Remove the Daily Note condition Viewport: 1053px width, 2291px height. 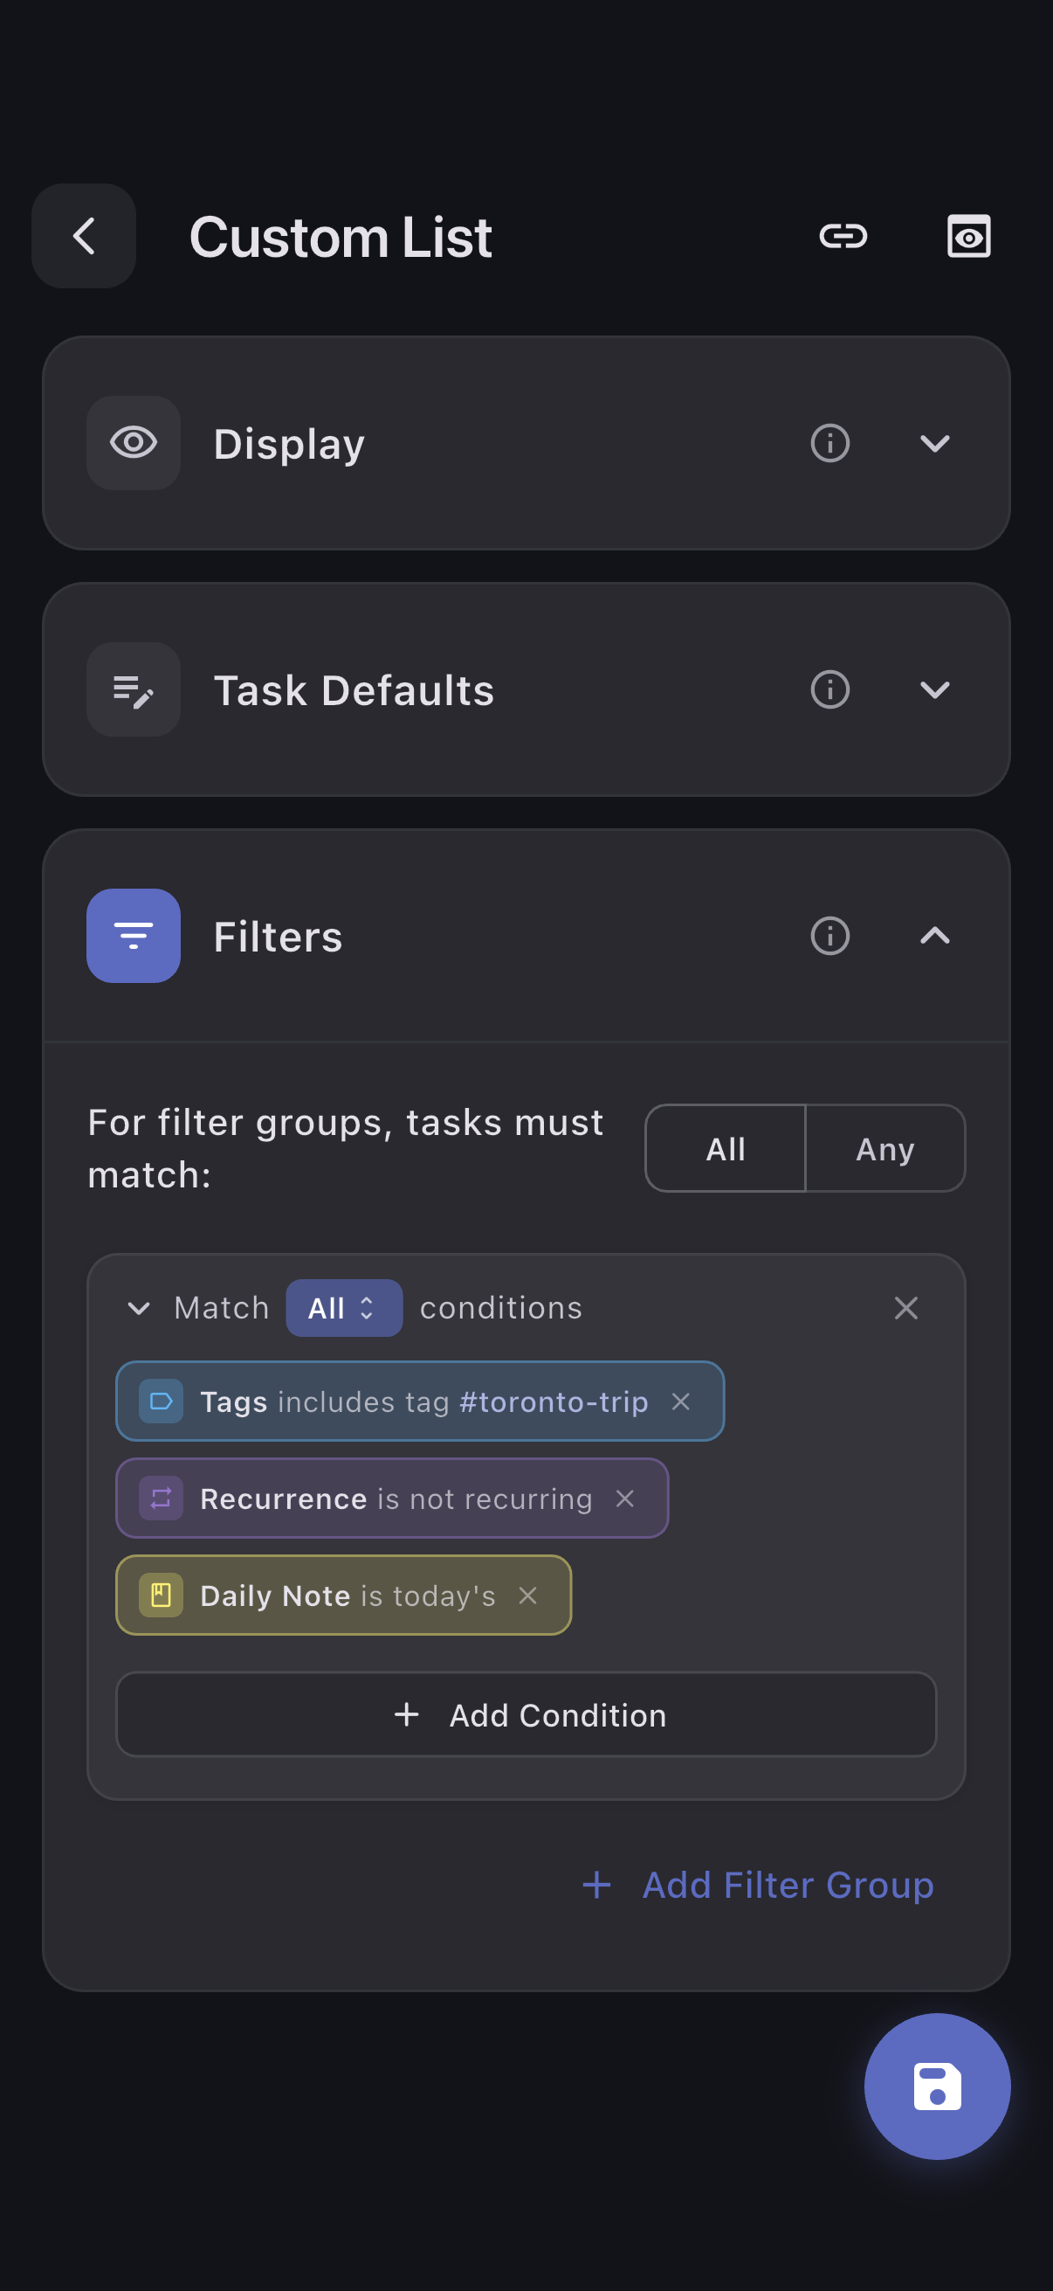(x=528, y=1595)
